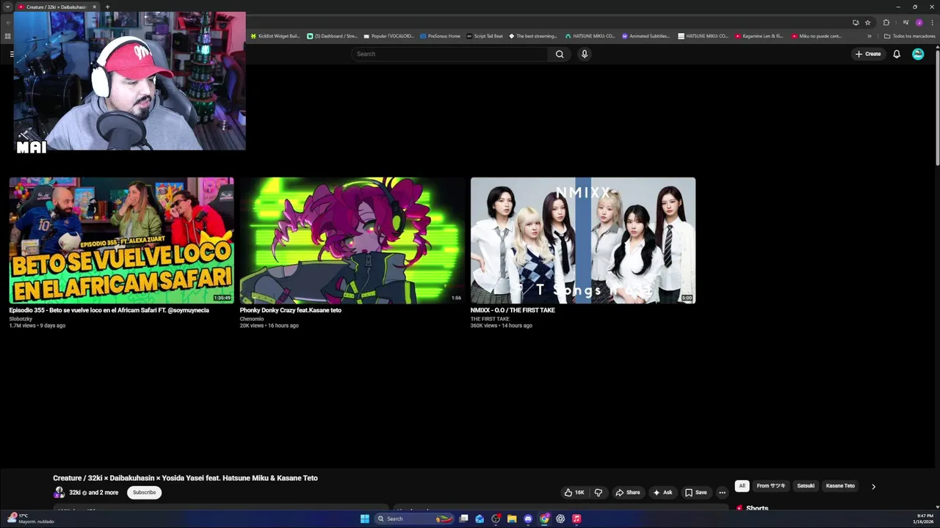Open the music app taskbar icon
This screenshot has width=940, height=528.
click(x=576, y=518)
